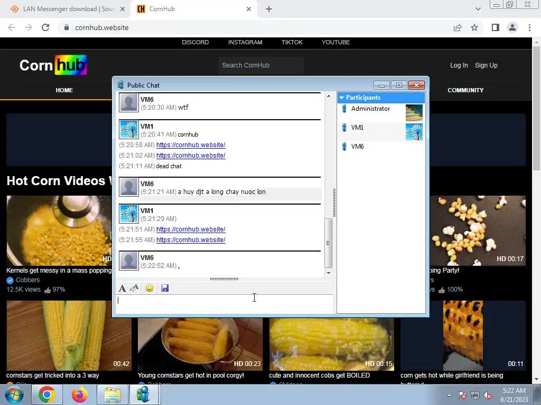Open the Windows Start menu
Screen dimensions: 541x405
14,394
